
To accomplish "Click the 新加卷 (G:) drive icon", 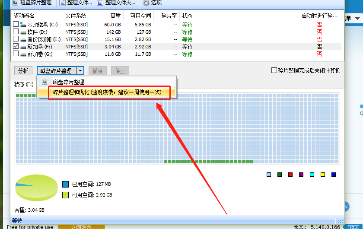I will pyautogui.click(x=23, y=54).
